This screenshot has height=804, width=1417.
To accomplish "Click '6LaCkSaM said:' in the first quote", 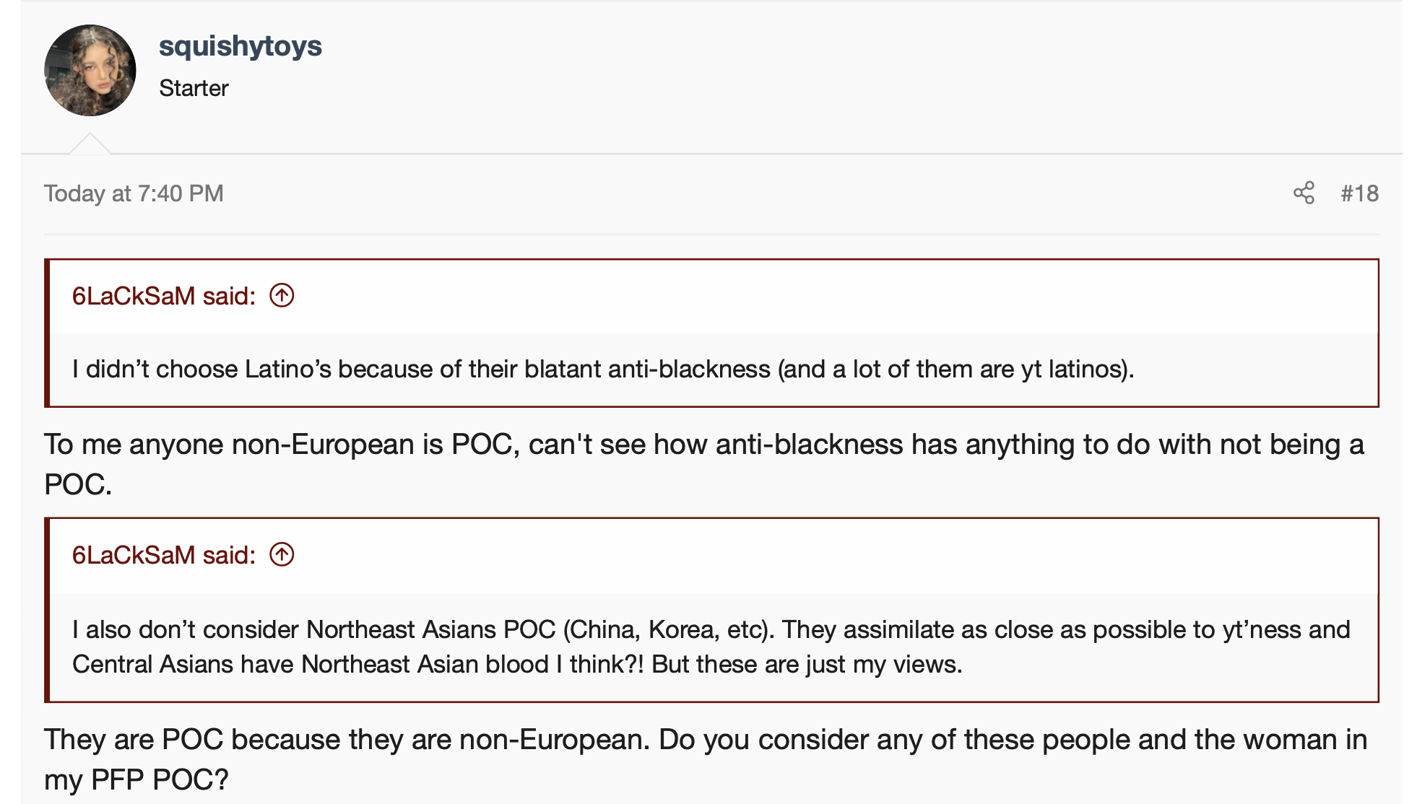I will click(x=164, y=296).
